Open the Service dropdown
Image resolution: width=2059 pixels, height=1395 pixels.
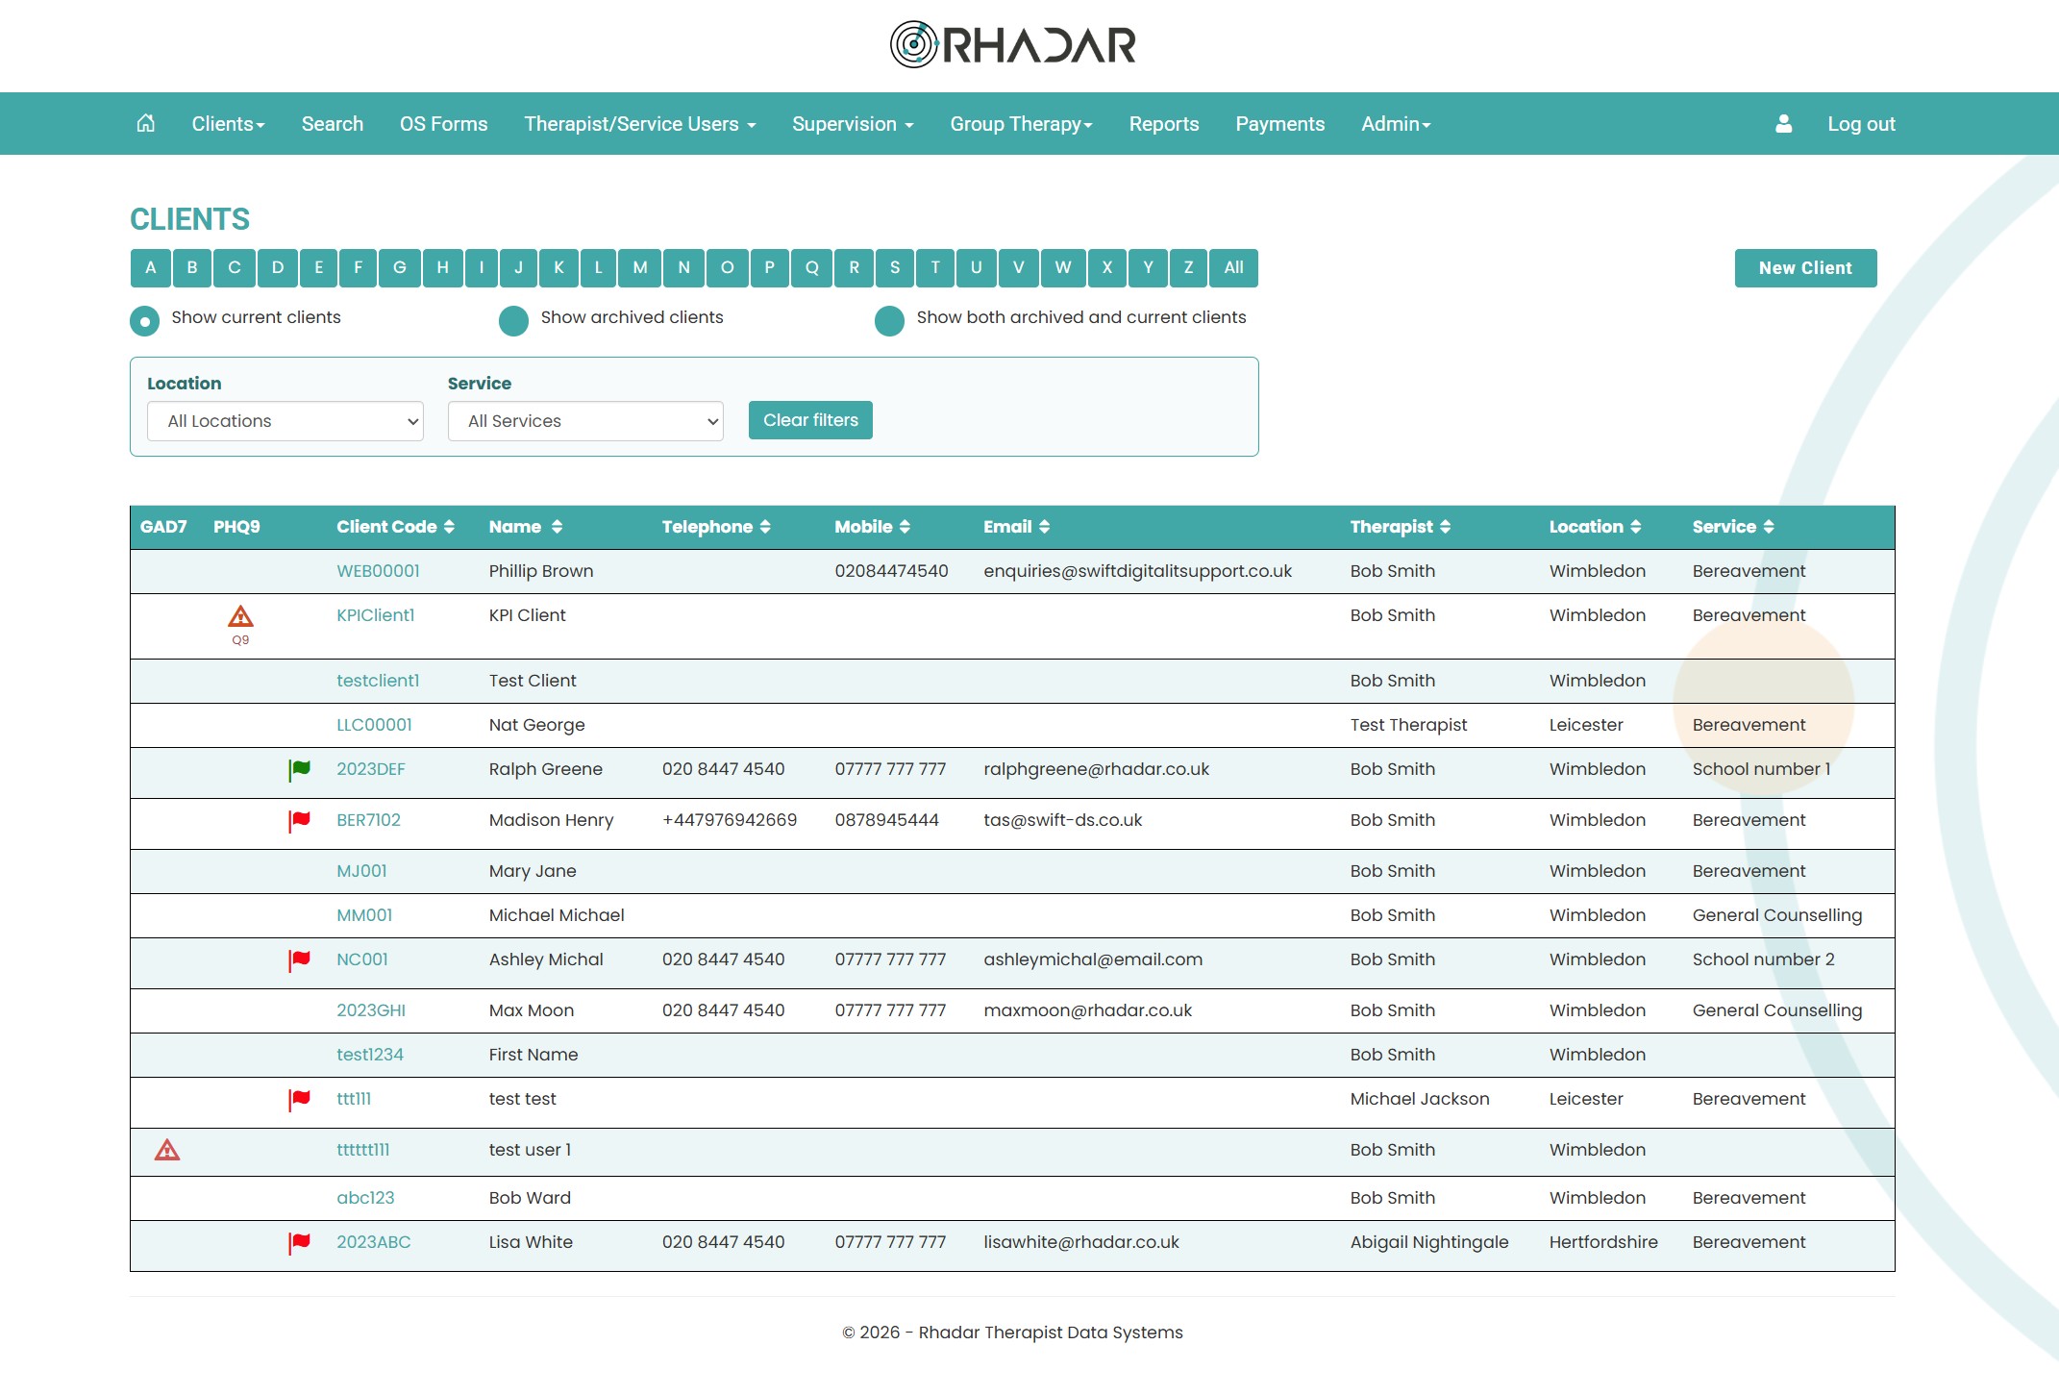(585, 421)
